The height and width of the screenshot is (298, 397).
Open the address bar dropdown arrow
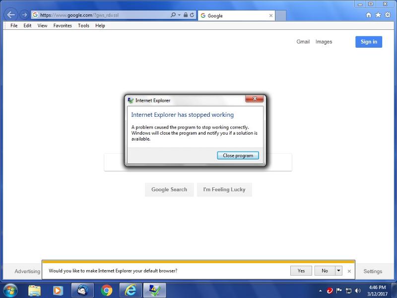pyautogui.click(x=179, y=15)
